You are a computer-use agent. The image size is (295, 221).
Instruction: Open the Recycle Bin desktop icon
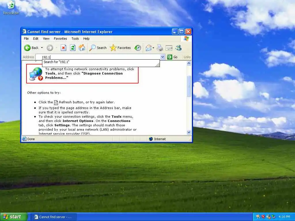11,8
